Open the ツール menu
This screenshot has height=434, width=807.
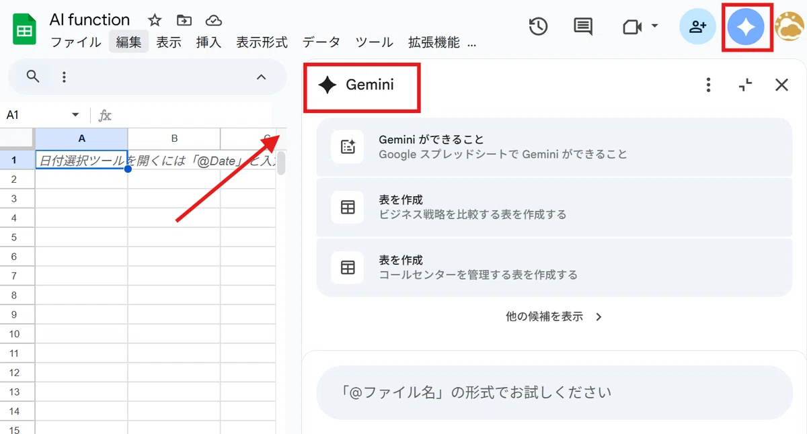tap(375, 42)
